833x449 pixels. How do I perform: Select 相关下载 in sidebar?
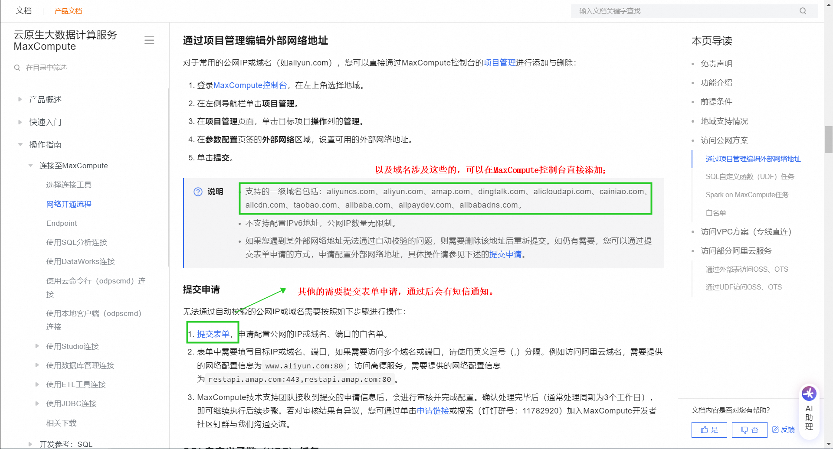click(x=61, y=423)
